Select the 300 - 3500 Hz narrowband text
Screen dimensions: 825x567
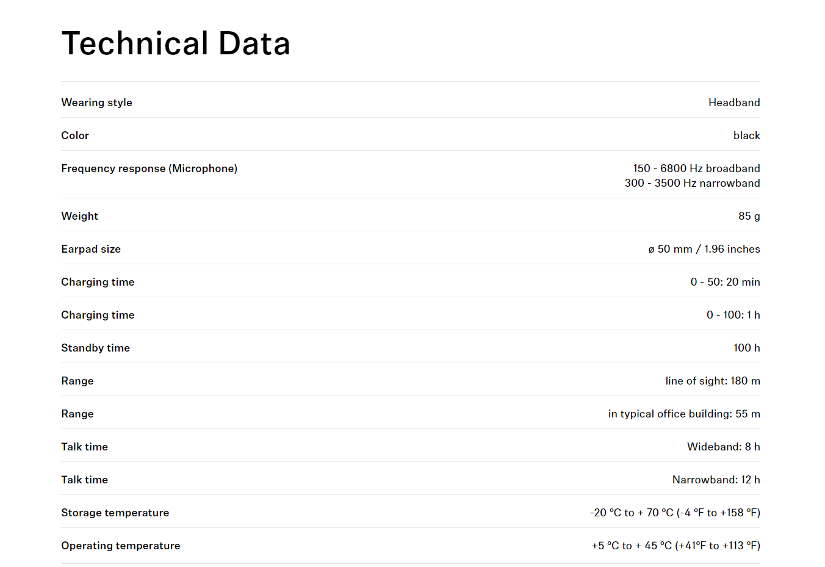(692, 183)
